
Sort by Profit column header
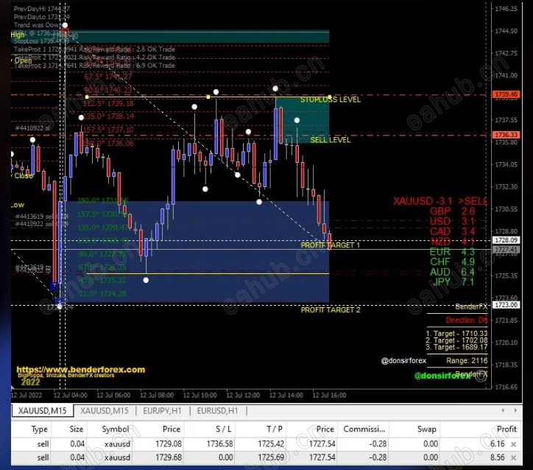pos(506,429)
